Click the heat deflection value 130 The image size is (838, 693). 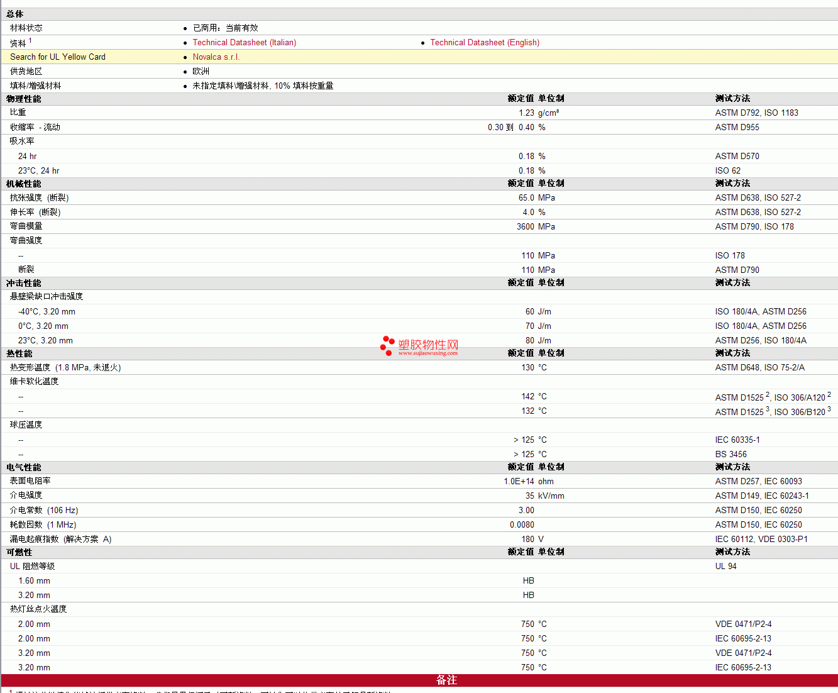[528, 368]
